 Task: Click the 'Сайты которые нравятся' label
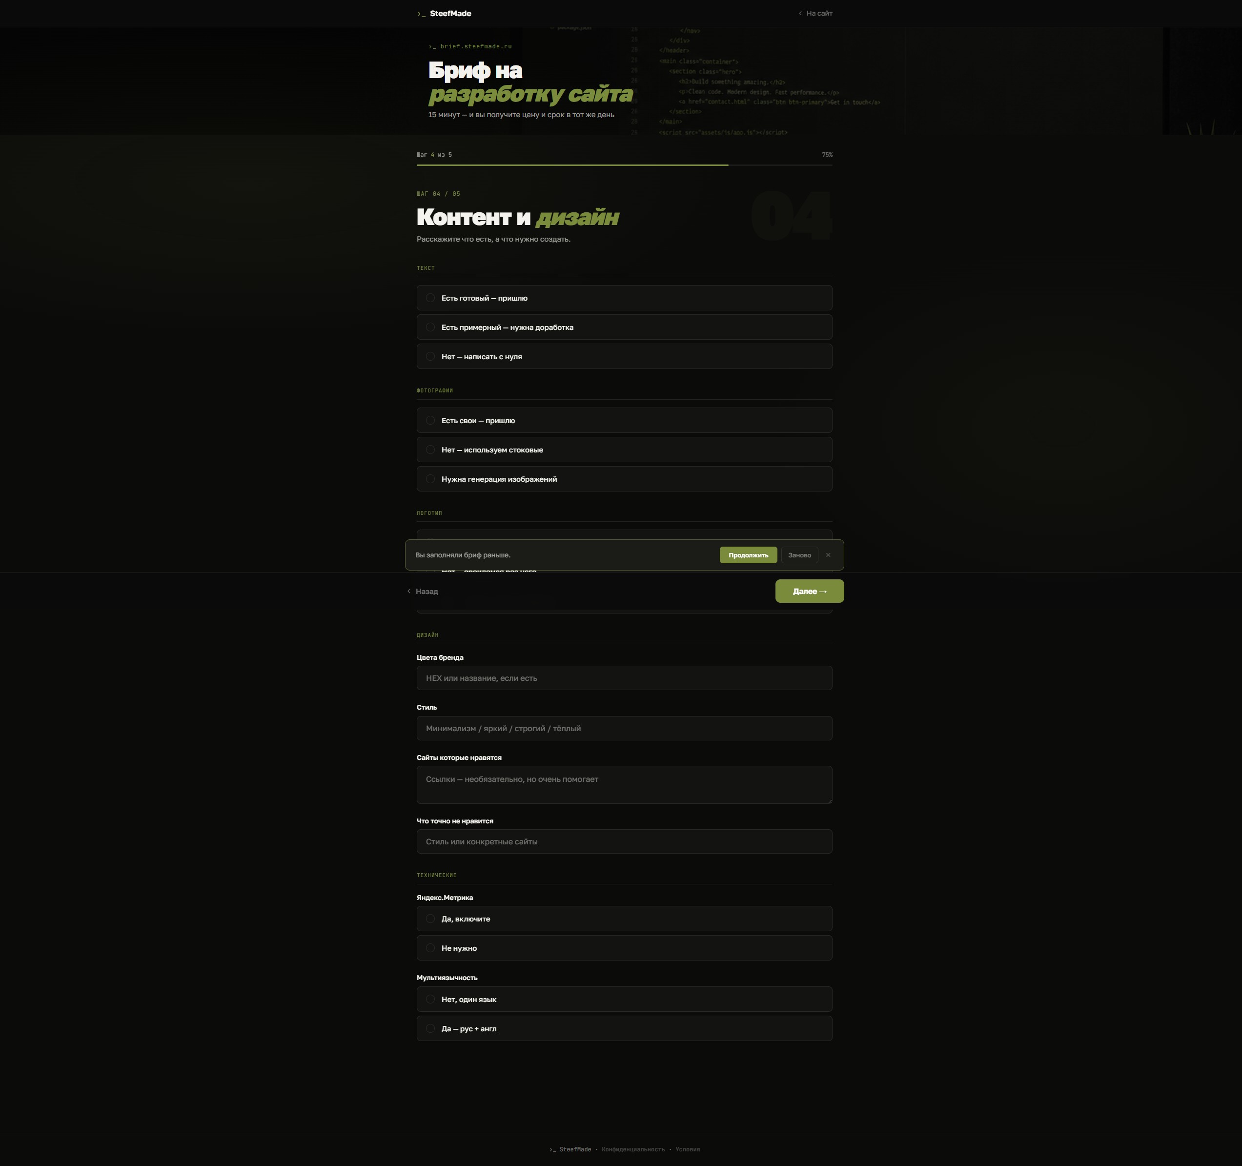point(459,757)
